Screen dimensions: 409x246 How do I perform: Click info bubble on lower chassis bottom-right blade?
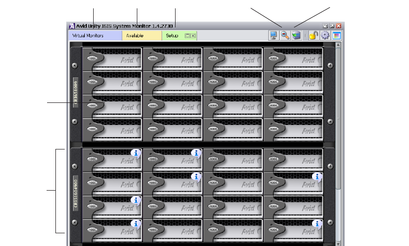tap(317, 224)
